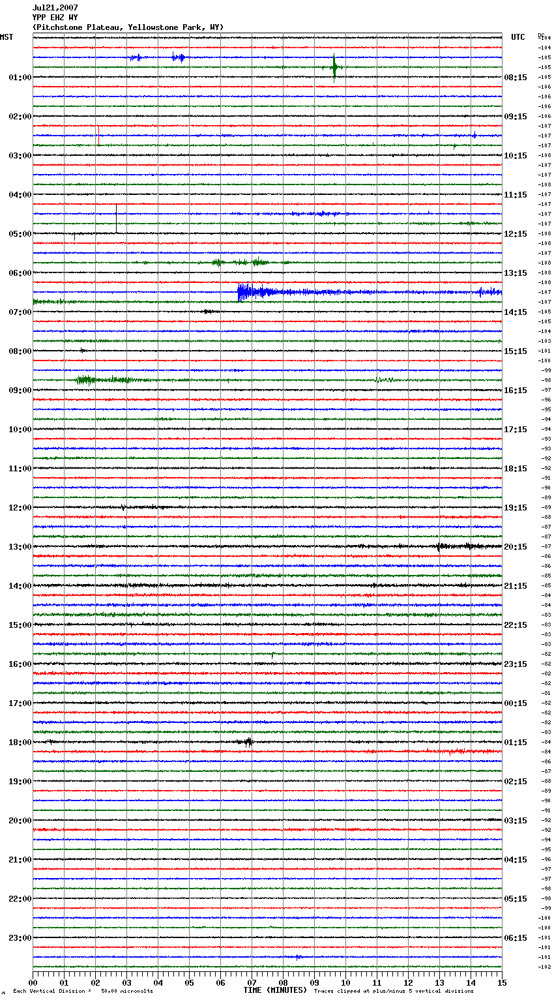Select the 23:00 MST time label
This screenshot has width=554, height=1000.
20,938
